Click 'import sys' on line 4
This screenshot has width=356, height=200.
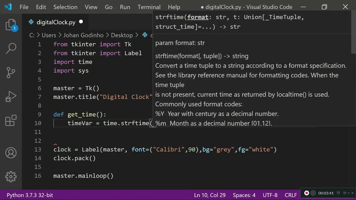(x=71, y=71)
